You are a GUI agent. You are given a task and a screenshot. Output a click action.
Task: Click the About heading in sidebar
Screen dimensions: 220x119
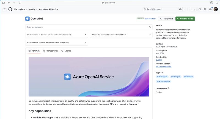click(x=159, y=25)
